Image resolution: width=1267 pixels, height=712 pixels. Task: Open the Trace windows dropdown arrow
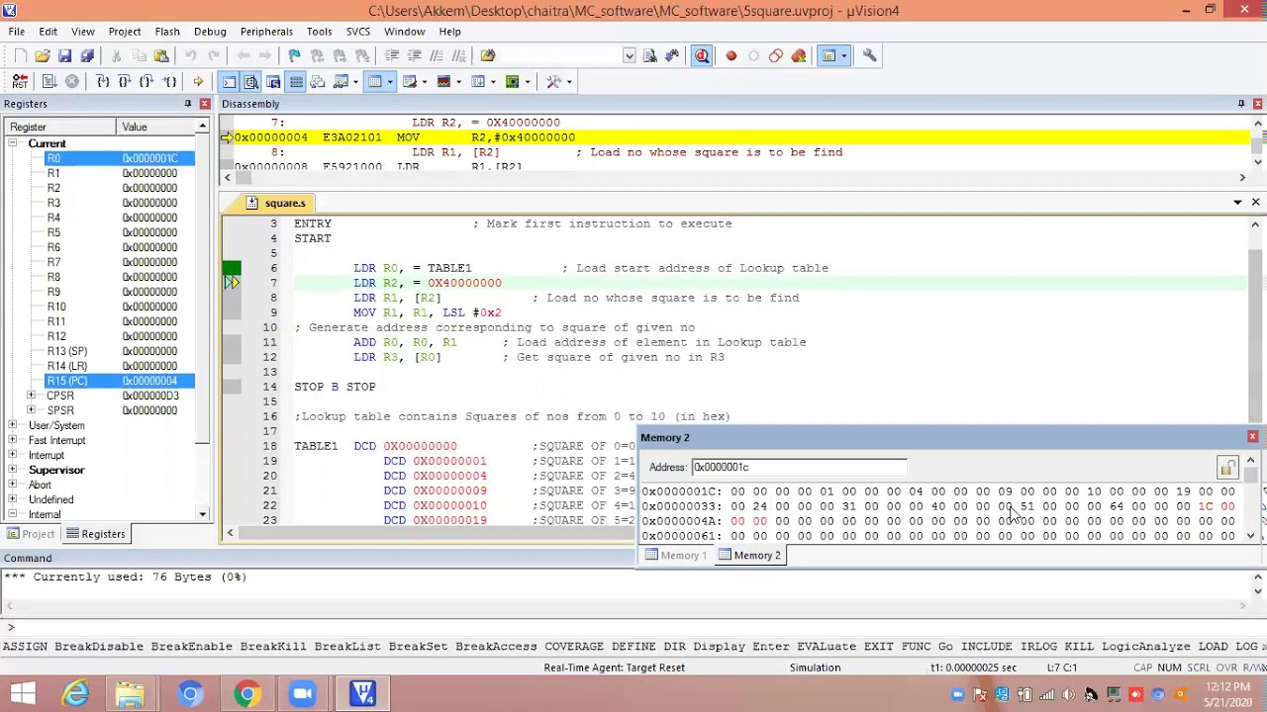click(x=493, y=82)
